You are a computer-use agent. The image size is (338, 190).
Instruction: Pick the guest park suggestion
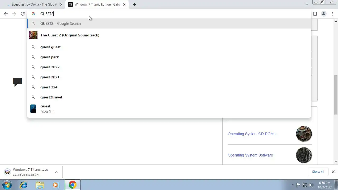(x=169, y=57)
